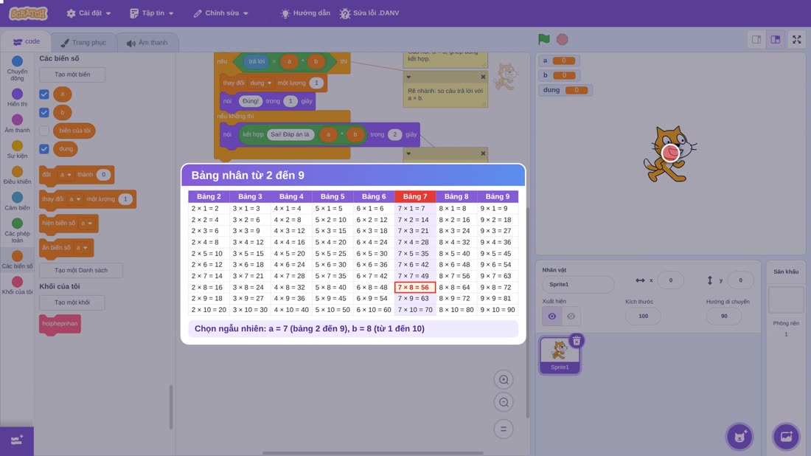Uncheck the variable a checkbox

click(x=44, y=94)
